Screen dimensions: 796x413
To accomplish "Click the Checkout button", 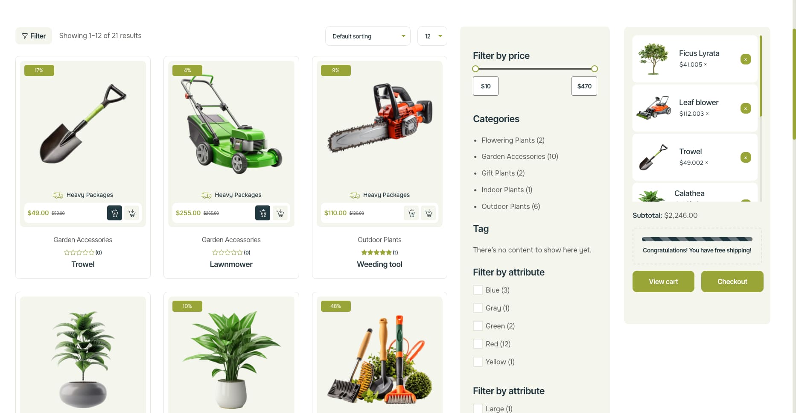I will (x=732, y=281).
